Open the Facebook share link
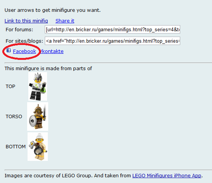The height and width of the screenshot is (183, 212). pos(24,51)
